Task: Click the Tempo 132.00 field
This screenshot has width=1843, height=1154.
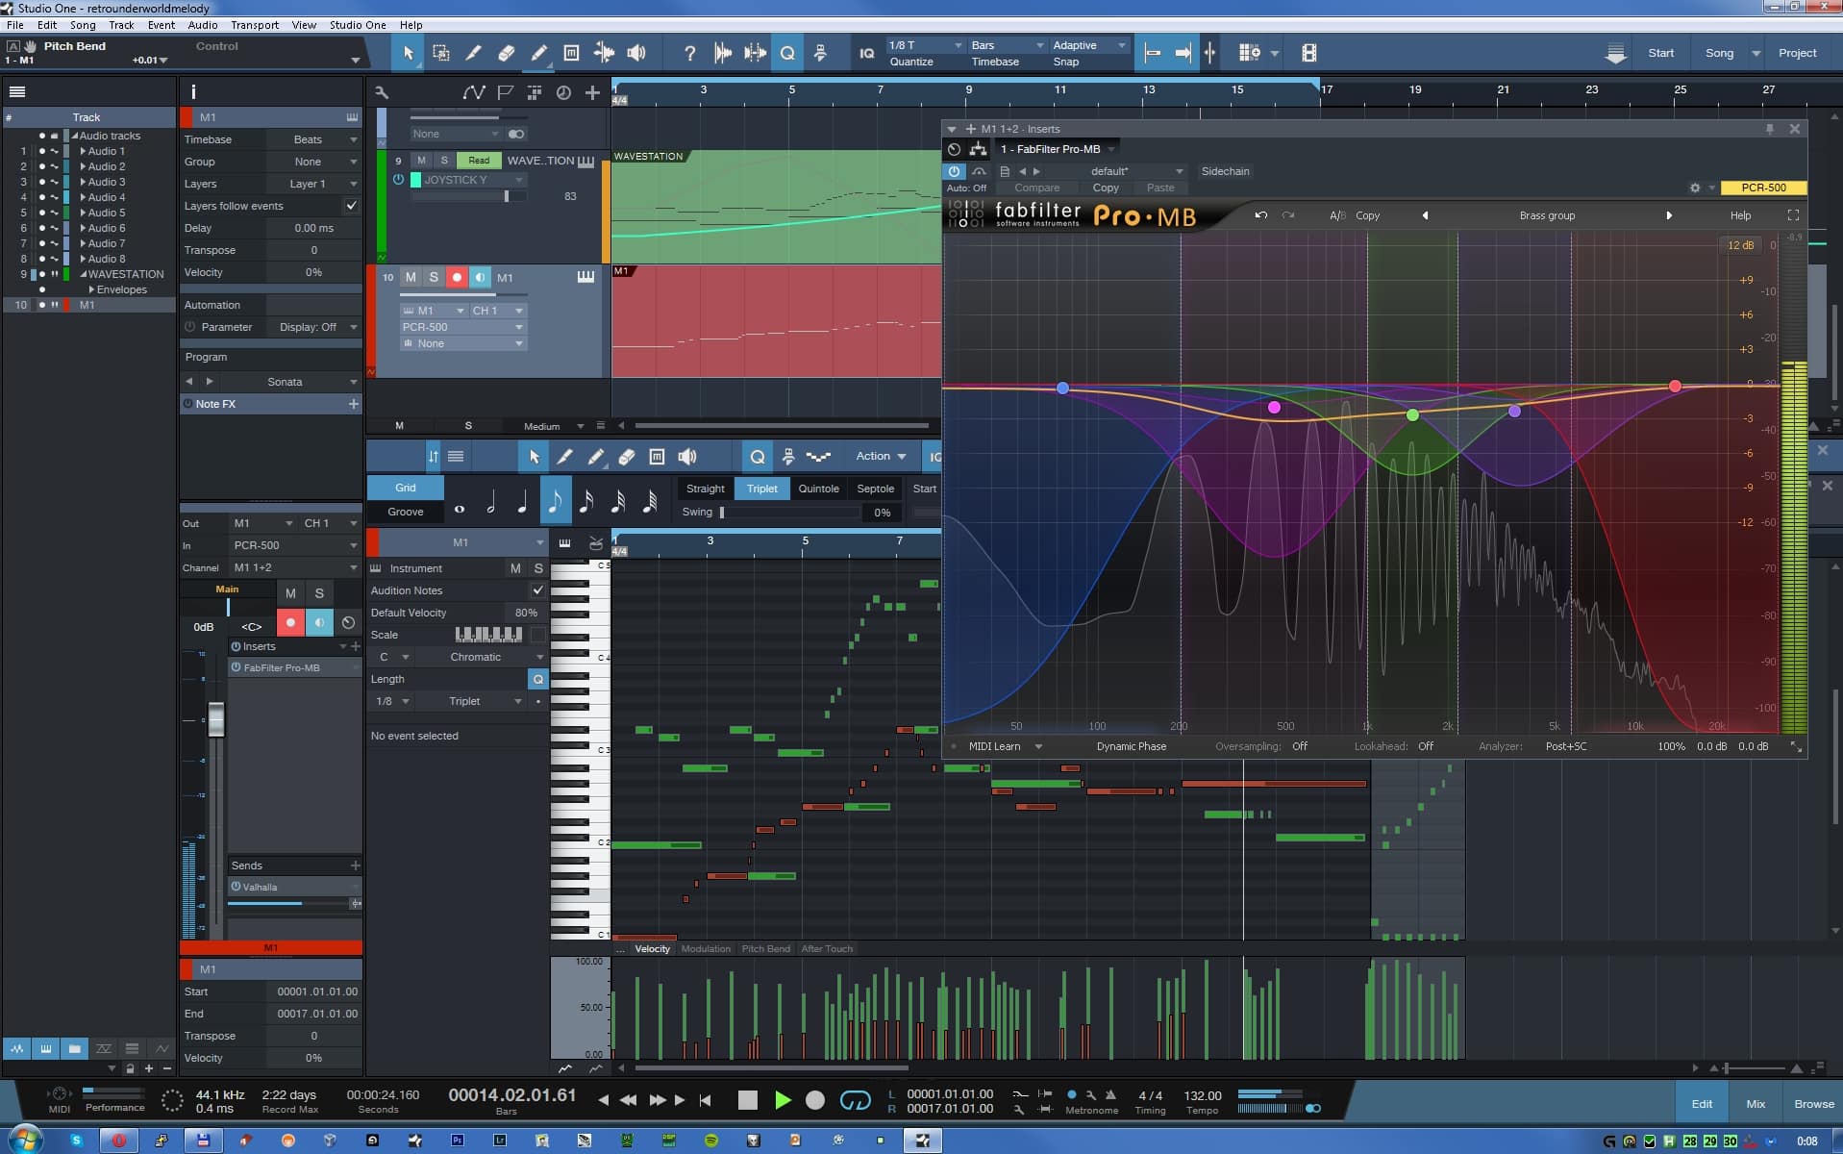Action: tap(1202, 1095)
